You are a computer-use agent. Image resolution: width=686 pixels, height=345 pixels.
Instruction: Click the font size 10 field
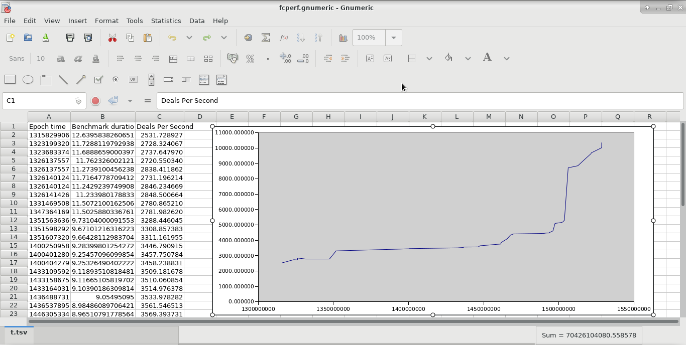tap(41, 59)
